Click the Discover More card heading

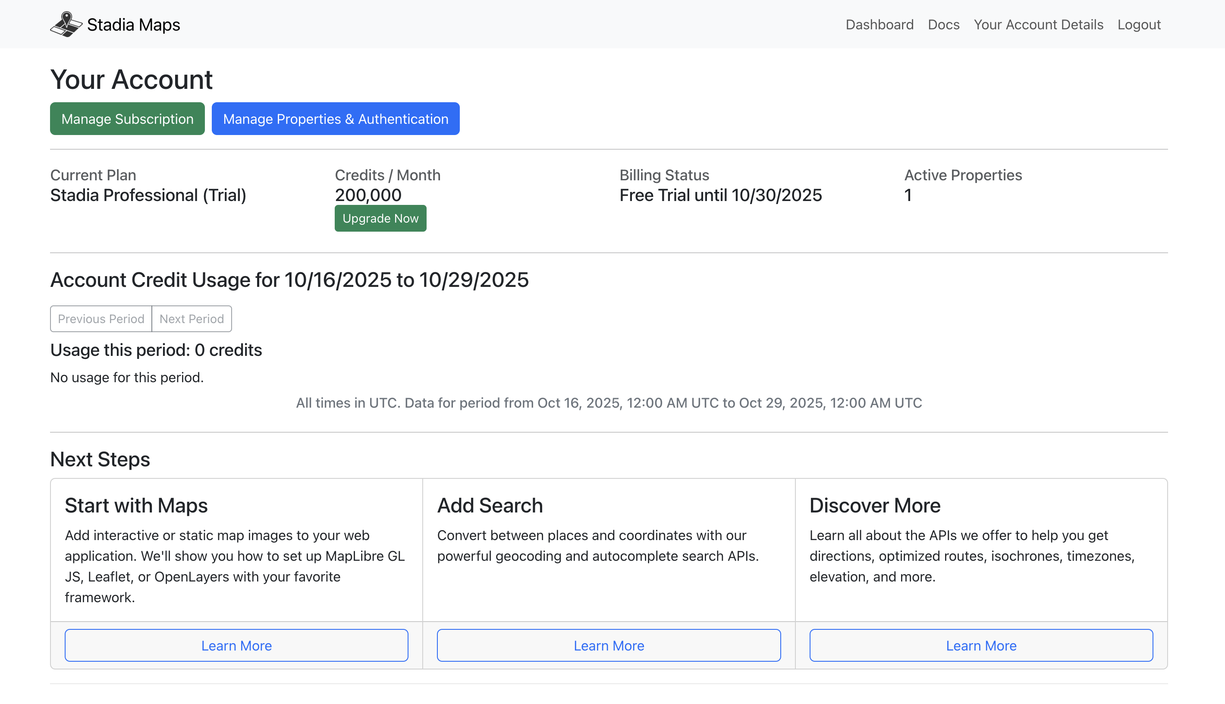(x=874, y=506)
